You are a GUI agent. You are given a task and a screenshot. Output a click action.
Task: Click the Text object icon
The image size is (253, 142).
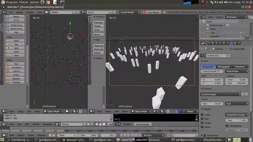[x=8, y=64]
